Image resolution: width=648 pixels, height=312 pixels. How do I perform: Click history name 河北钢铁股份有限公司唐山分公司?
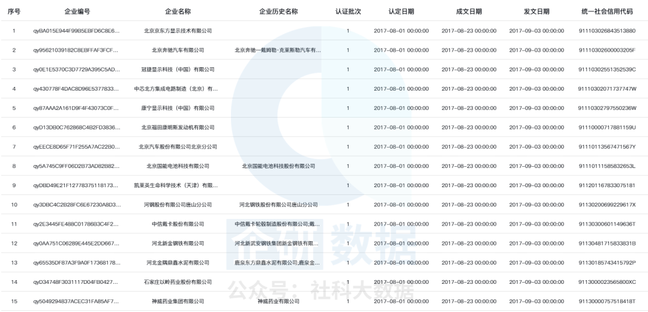[278, 205]
